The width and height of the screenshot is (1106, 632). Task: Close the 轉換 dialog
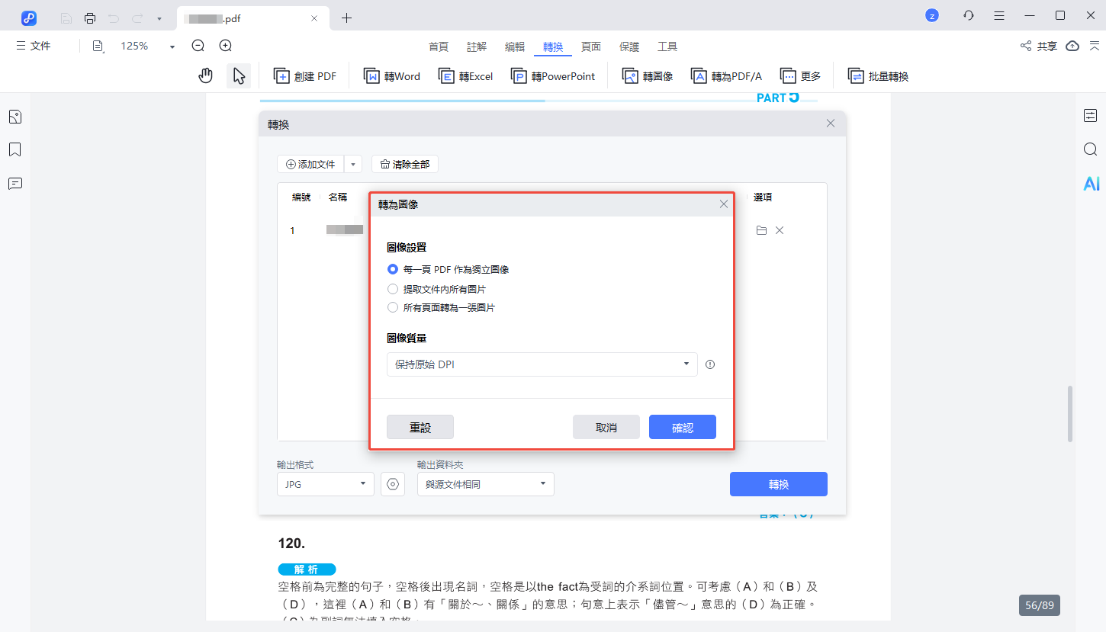(831, 124)
